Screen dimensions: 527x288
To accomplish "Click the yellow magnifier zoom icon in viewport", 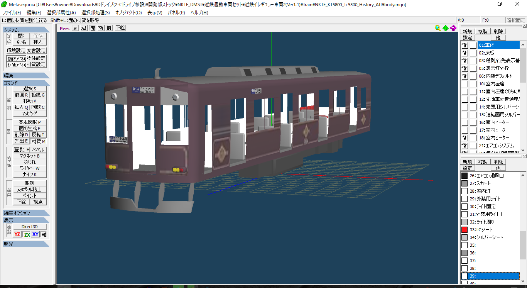I will click(437, 28).
